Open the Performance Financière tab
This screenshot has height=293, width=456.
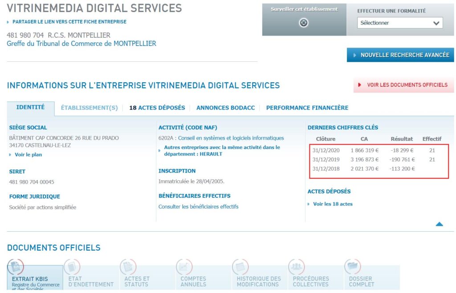pyautogui.click(x=307, y=108)
